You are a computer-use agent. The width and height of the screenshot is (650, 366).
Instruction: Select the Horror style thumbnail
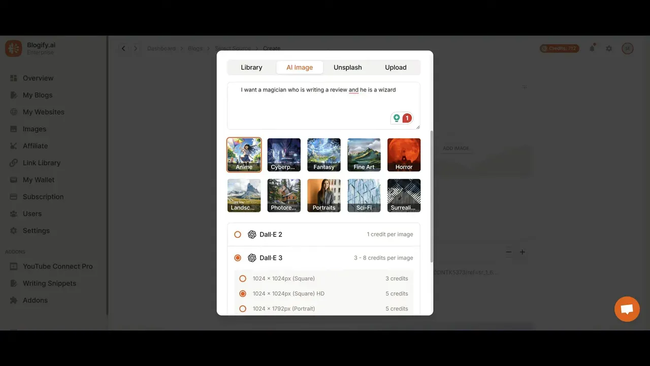pyautogui.click(x=404, y=155)
